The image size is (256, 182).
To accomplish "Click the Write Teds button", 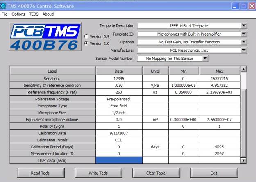I will tap(98, 173).
